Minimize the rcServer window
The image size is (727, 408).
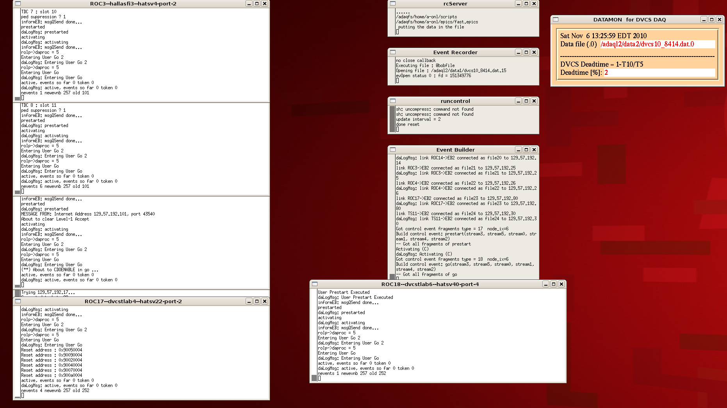pos(519,4)
